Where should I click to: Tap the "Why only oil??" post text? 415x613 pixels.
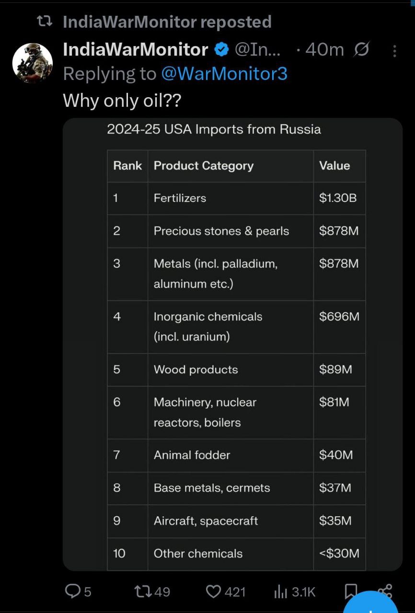(x=123, y=100)
